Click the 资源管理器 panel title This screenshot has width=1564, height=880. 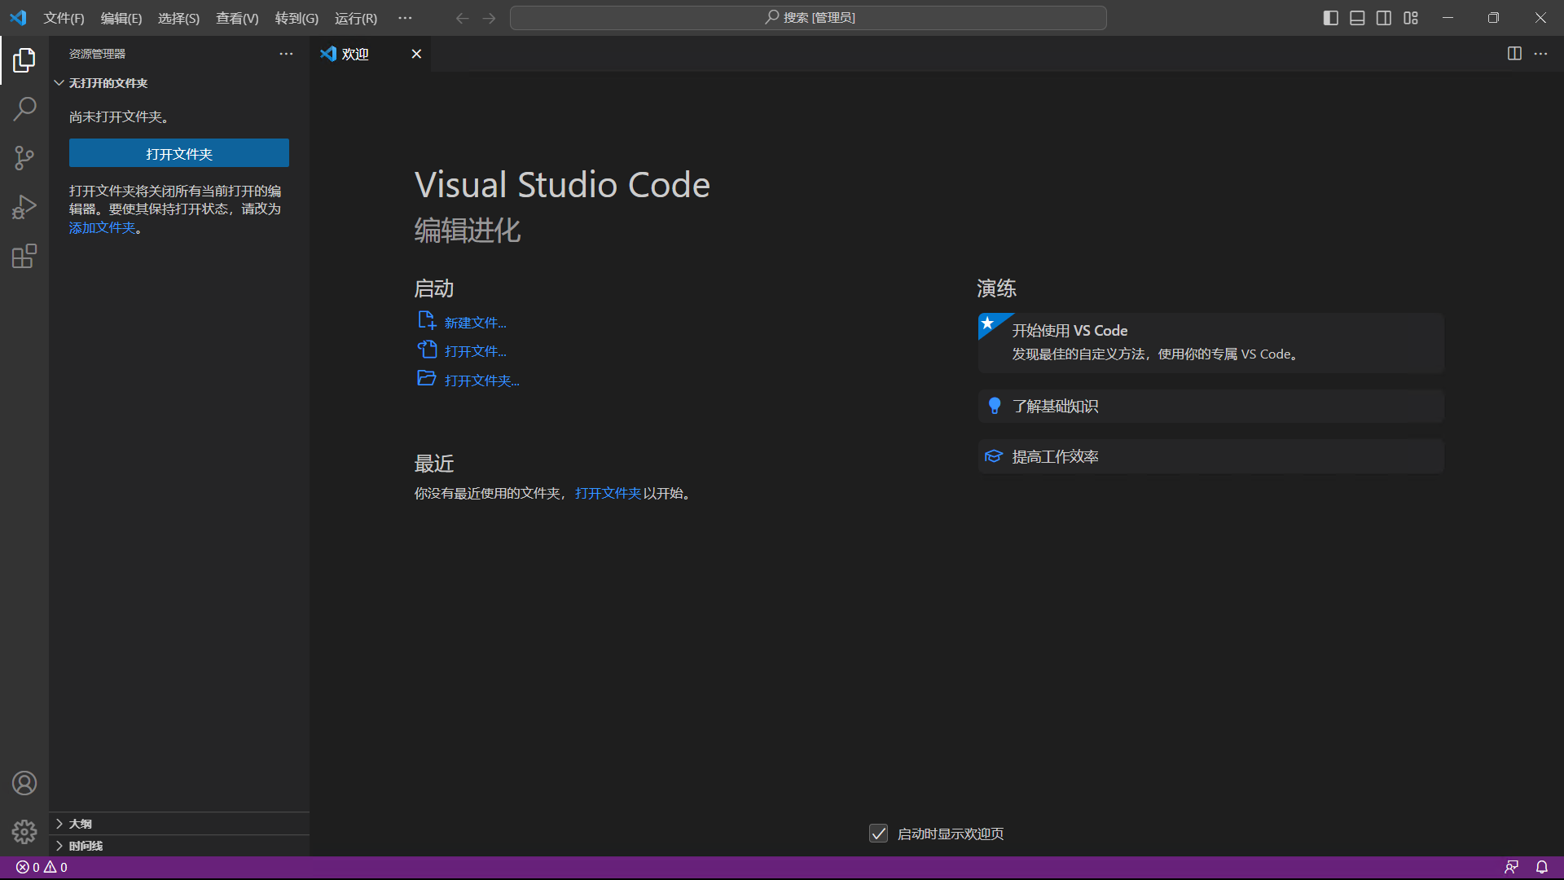pos(97,54)
